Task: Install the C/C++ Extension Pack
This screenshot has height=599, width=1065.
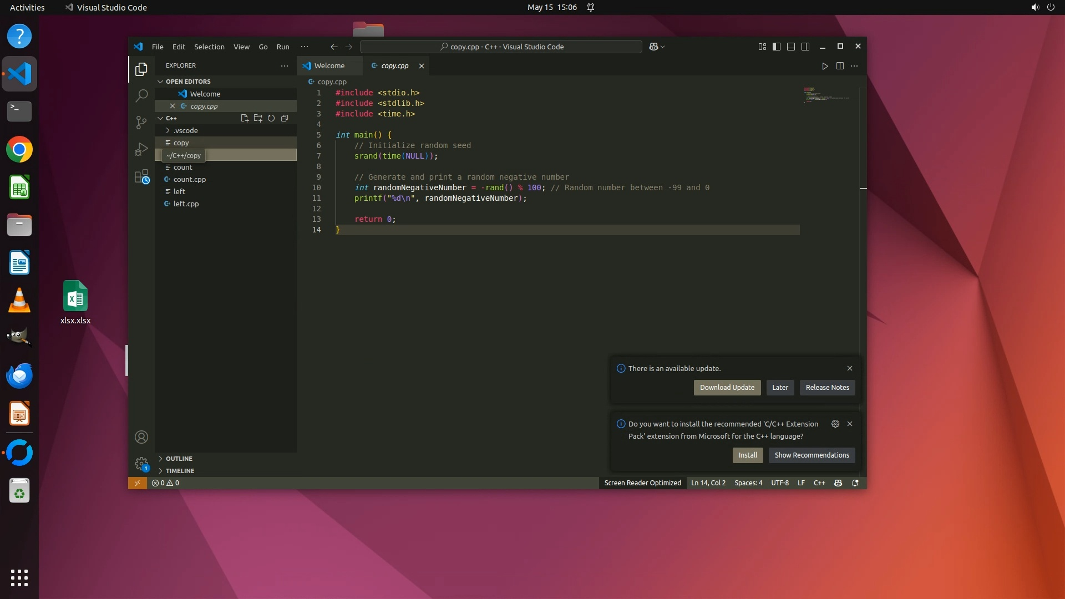Action: 747,455
